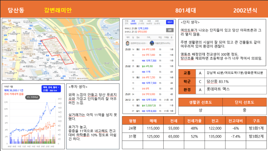Click the 월세 4억/60 transaction row
The height and width of the screenshot is (151, 268).
(x=149, y=66)
